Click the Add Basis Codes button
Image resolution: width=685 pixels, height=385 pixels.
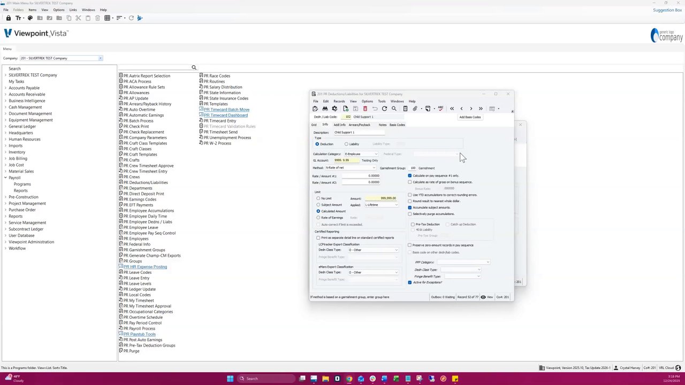(470, 117)
